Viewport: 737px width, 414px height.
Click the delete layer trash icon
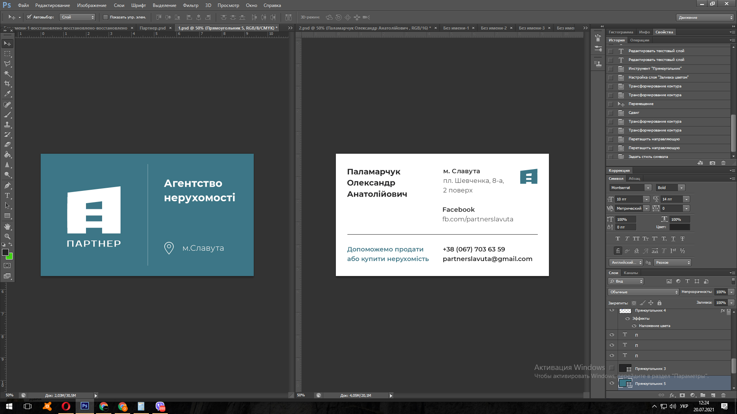[x=724, y=395]
